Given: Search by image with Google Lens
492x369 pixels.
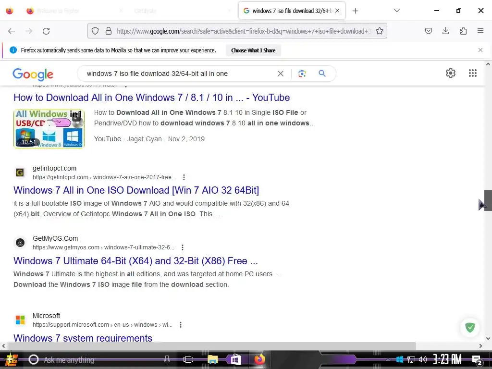Looking at the screenshot, I should click(x=302, y=74).
